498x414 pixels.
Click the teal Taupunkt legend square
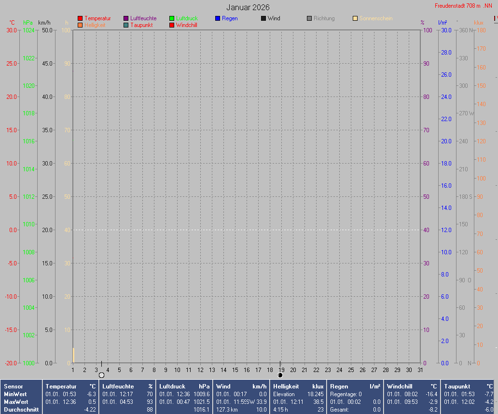coord(126,25)
